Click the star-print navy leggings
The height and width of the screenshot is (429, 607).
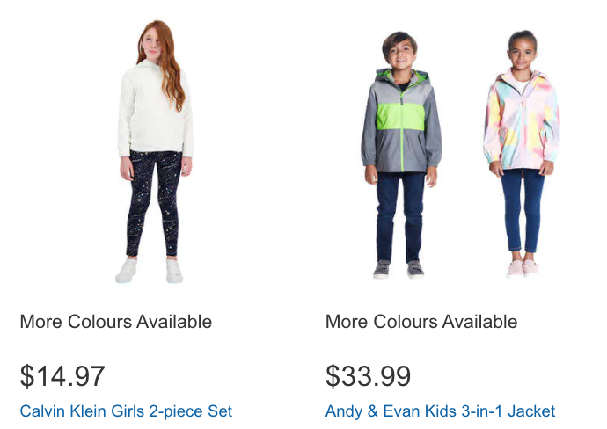[x=154, y=201]
